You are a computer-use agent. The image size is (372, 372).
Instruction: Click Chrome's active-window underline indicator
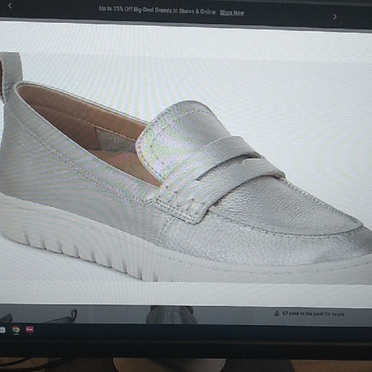pos(16,334)
